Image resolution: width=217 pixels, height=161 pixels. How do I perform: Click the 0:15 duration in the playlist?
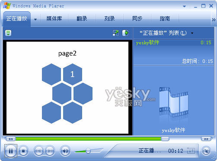tap(206, 43)
